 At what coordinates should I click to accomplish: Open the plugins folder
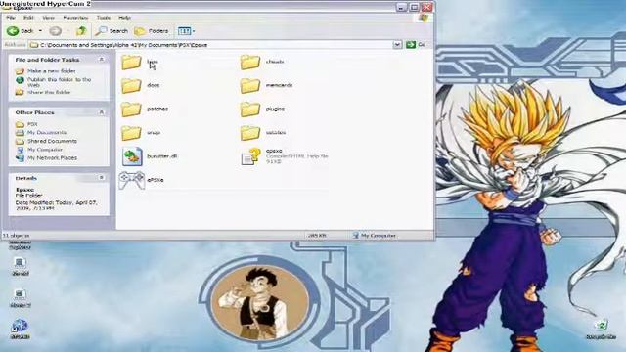pos(250,109)
